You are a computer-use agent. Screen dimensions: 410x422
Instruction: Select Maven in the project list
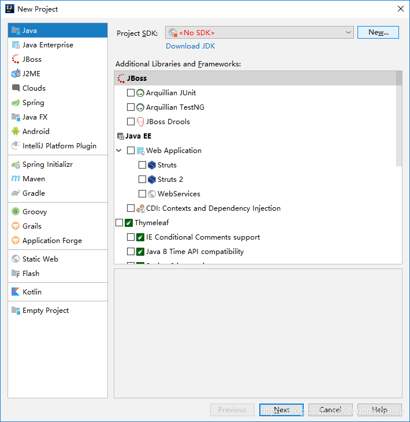coord(58,179)
